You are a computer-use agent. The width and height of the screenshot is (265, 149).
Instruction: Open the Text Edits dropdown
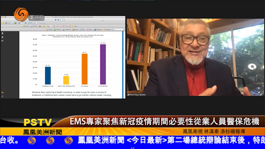point(34,26)
